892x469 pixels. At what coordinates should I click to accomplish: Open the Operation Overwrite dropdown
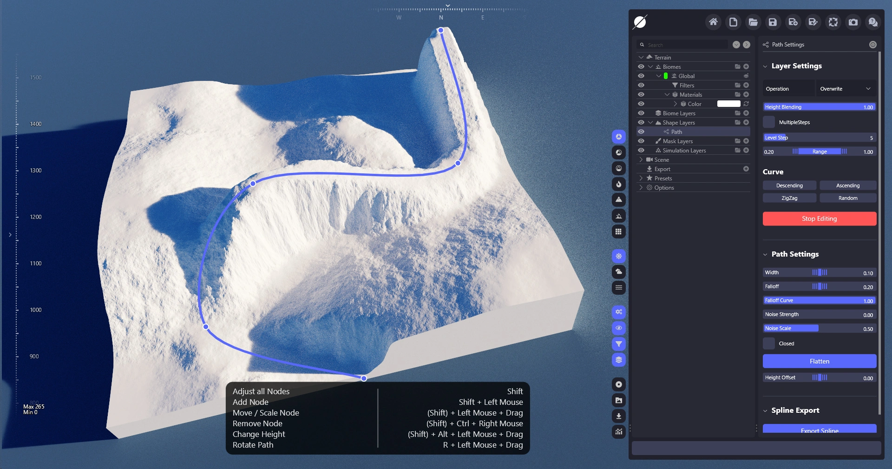pyautogui.click(x=846, y=89)
